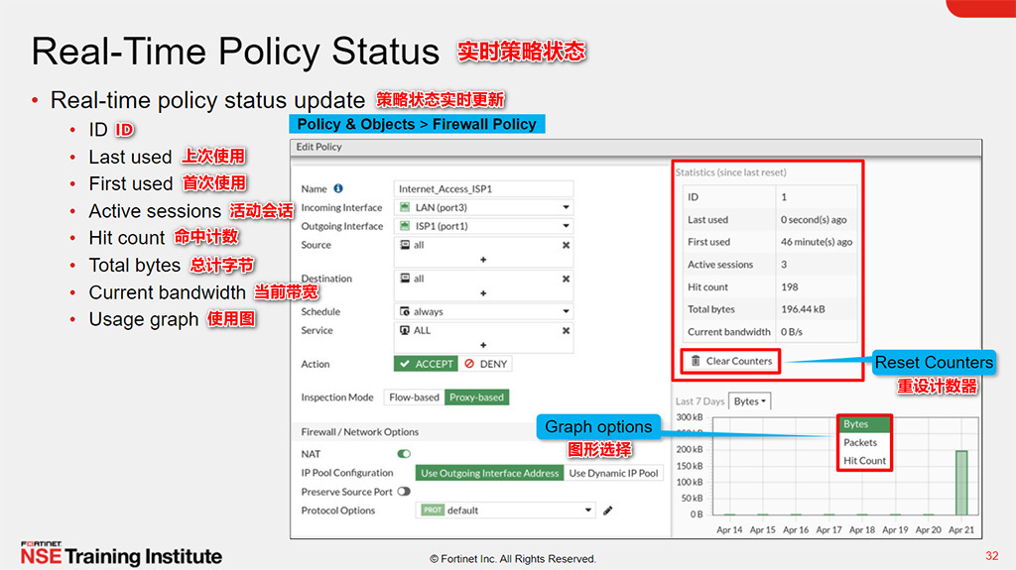Select Packets graph option
Viewport: 1016px width, 570px height.
pos(864,442)
